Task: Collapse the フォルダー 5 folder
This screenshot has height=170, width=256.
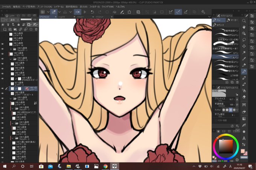Action: (13, 138)
